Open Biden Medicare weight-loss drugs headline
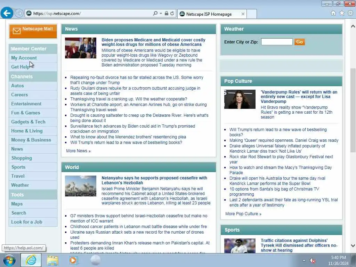Screen dimensions: 356x267 (x=153, y=42)
